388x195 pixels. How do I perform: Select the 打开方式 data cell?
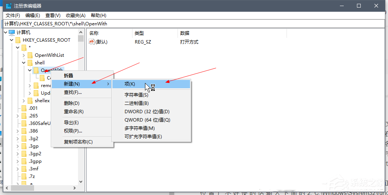(x=189, y=42)
